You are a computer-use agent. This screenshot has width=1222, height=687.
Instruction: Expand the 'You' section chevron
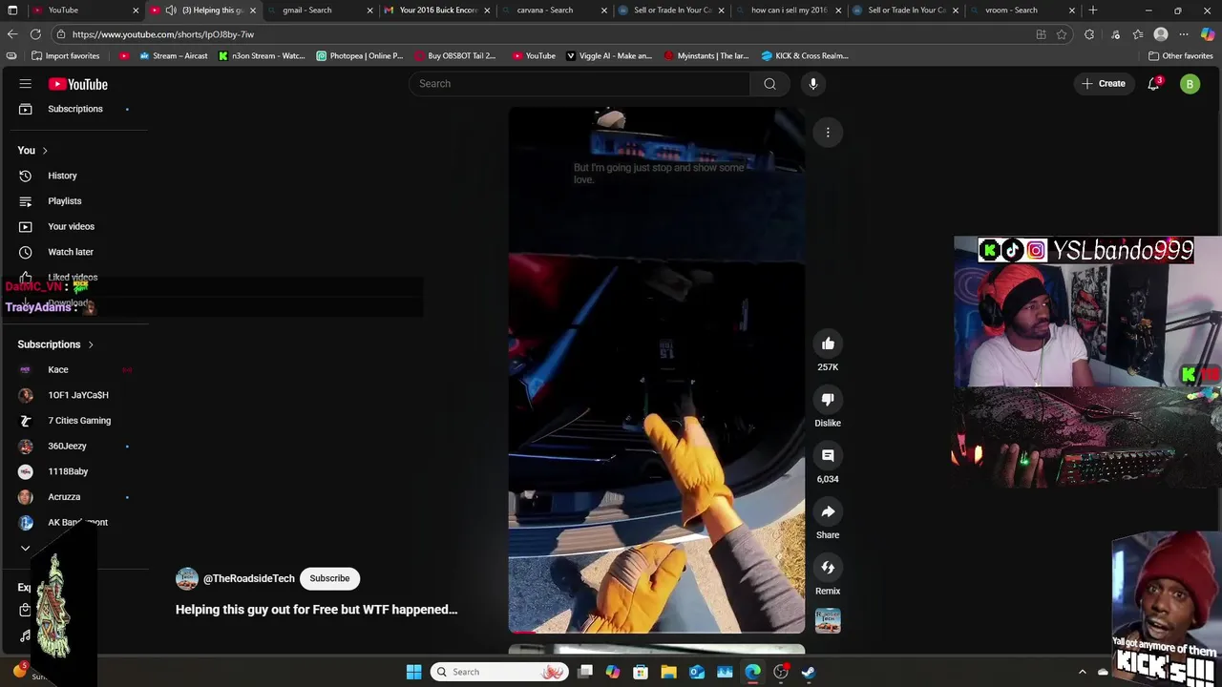pyautogui.click(x=44, y=151)
